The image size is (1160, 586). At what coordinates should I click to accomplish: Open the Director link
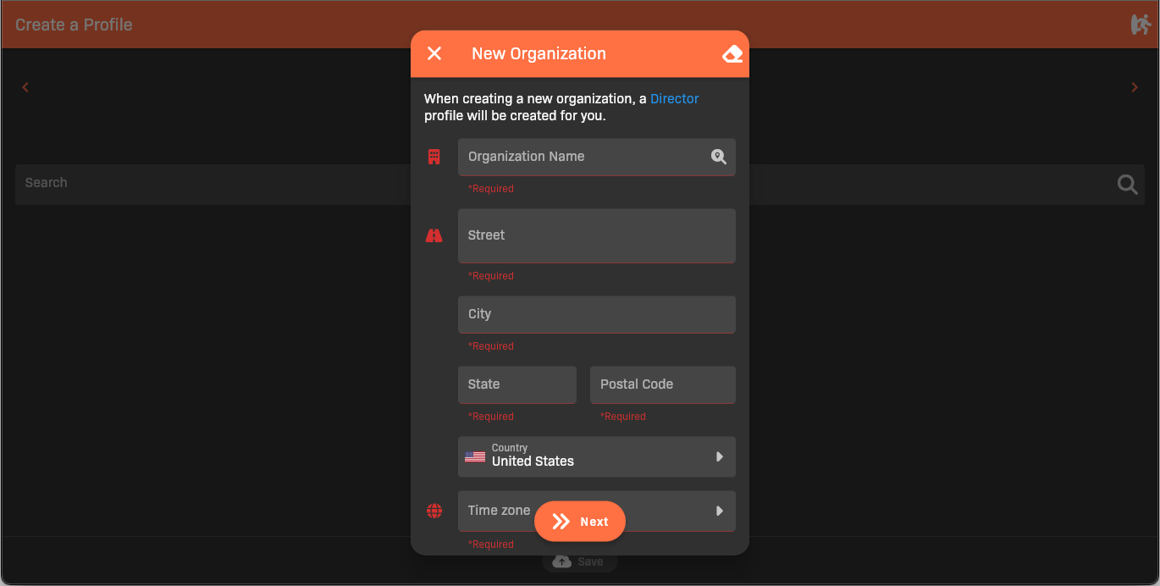tap(674, 99)
